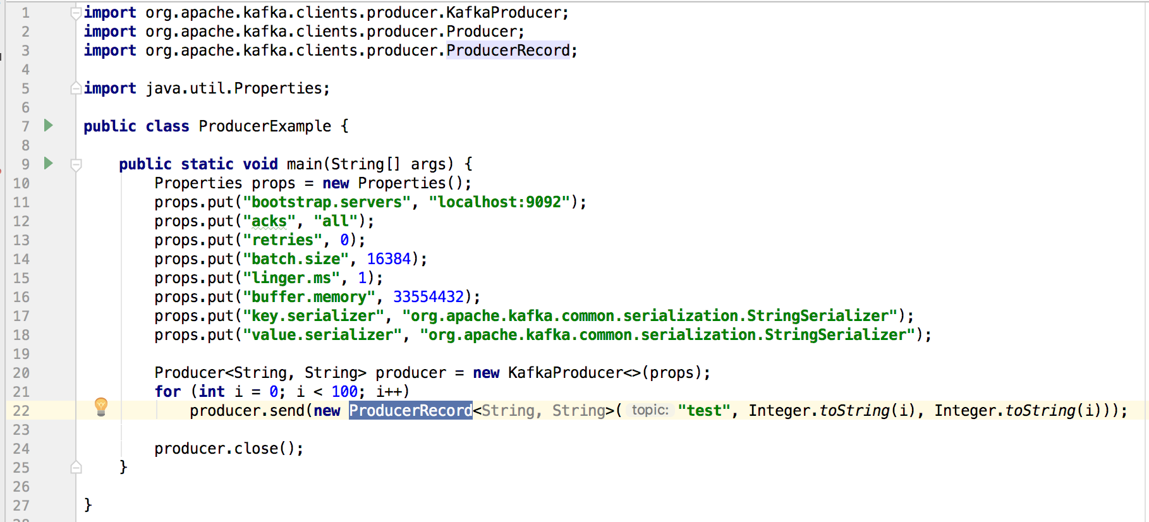This screenshot has width=1149, height=522.
Task: Click the for keyword on line 21
Action: [167, 391]
